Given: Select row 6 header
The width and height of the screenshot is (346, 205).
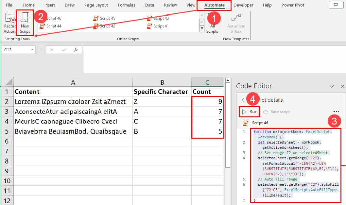Looking at the screenshot, I should (x=7, y=141).
